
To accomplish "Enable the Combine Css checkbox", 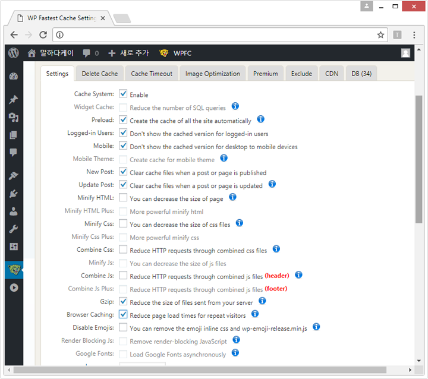I will click(x=123, y=249).
